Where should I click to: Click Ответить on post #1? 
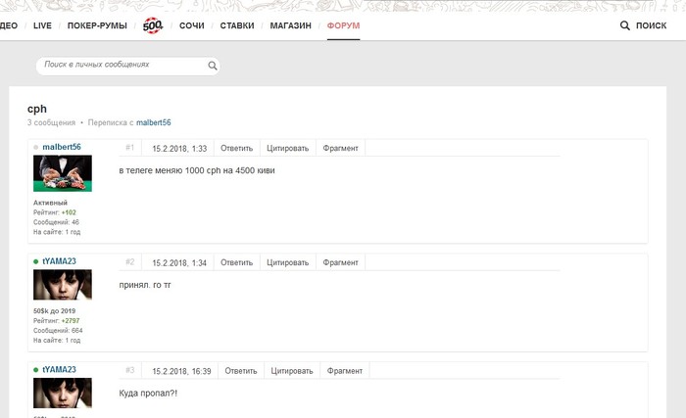click(x=237, y=148)
